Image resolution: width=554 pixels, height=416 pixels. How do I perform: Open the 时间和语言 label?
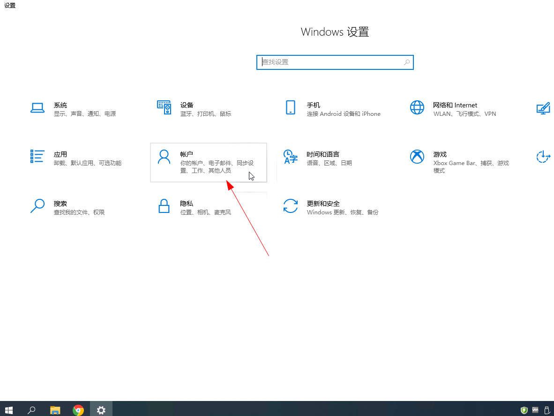point(323,154)
